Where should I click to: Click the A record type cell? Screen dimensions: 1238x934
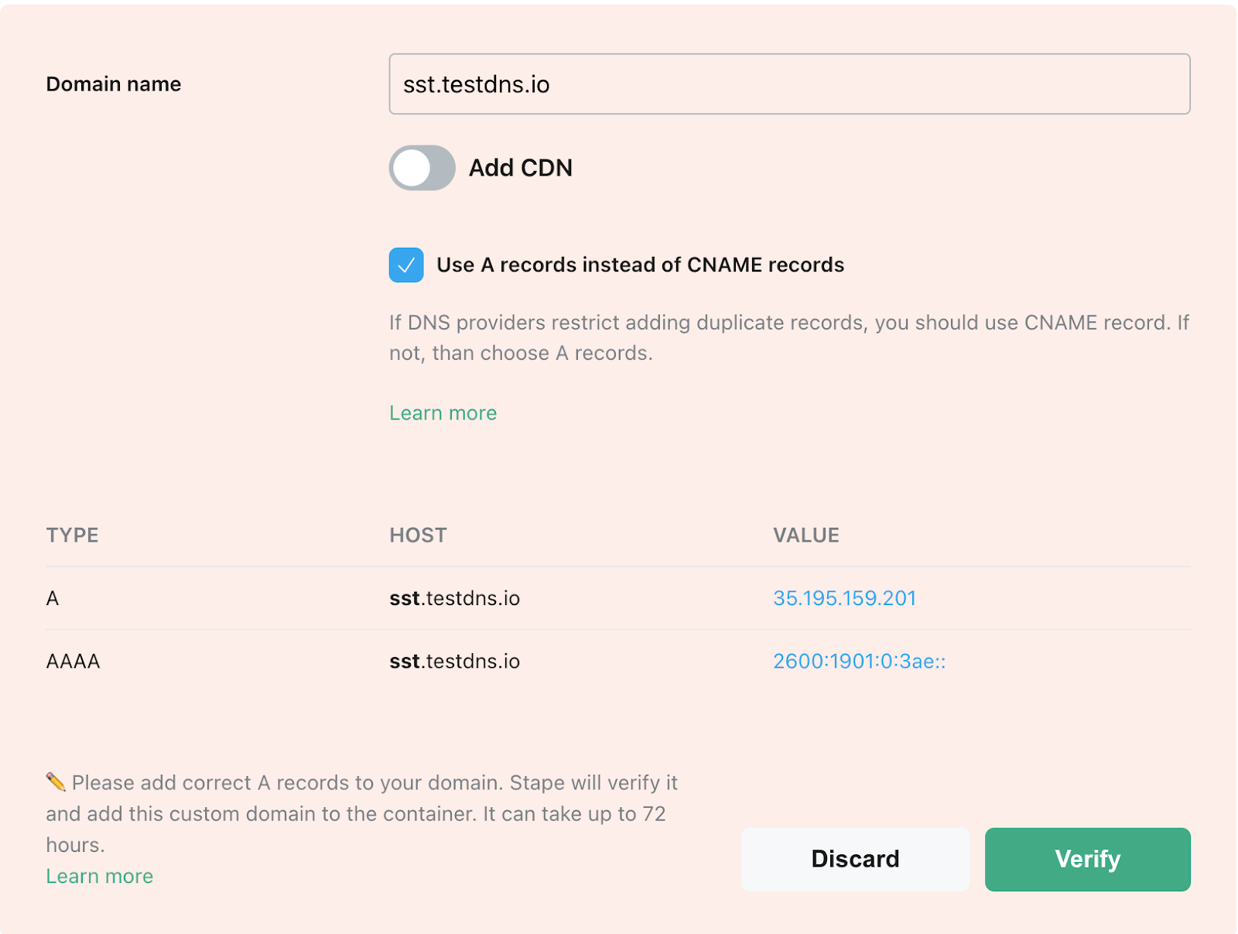[x=53, y=598]
